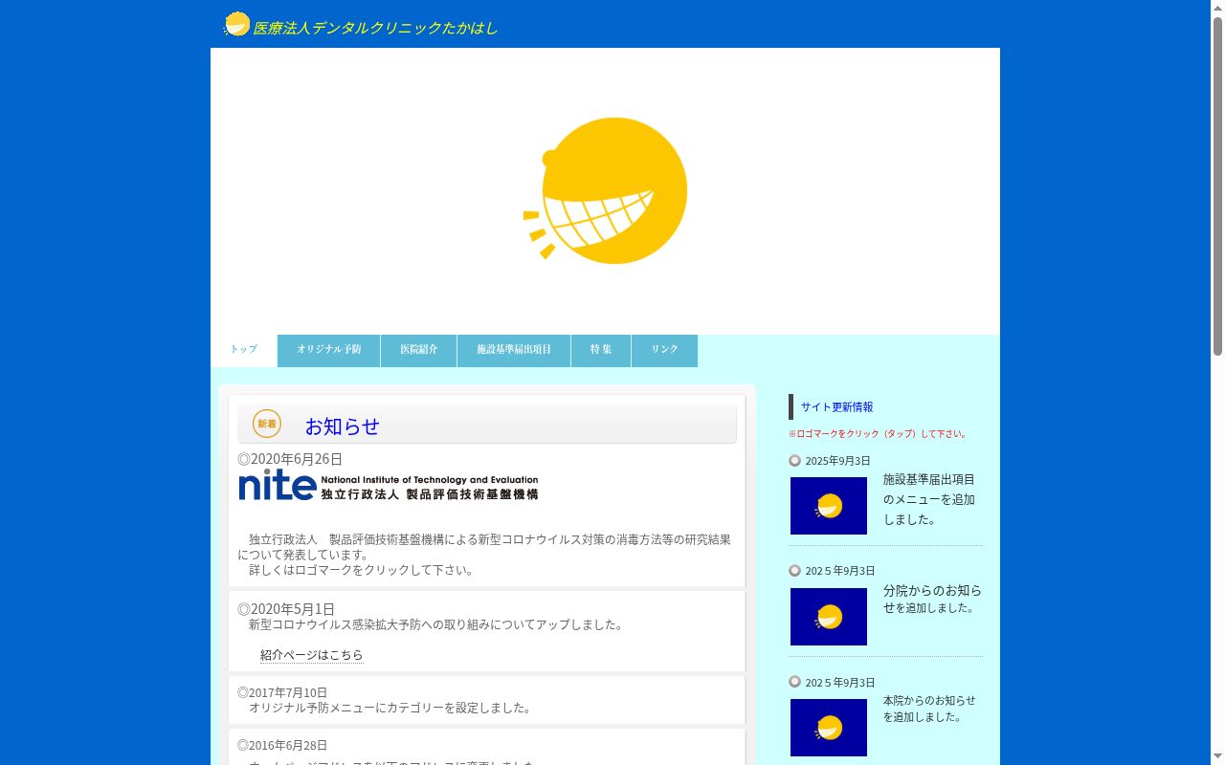Screen dimensions: 1225x765
Task: Open the 施設基準届出項目 menu tab
Action: [514, 350]
